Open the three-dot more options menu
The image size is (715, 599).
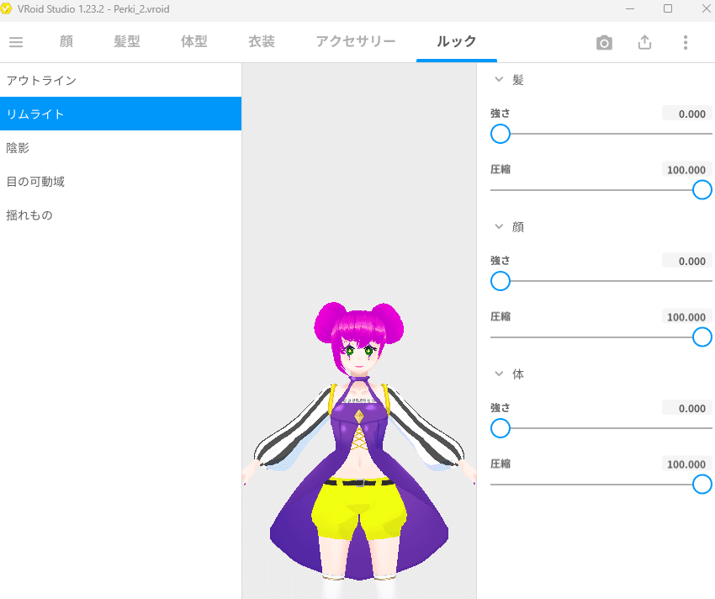686,42
